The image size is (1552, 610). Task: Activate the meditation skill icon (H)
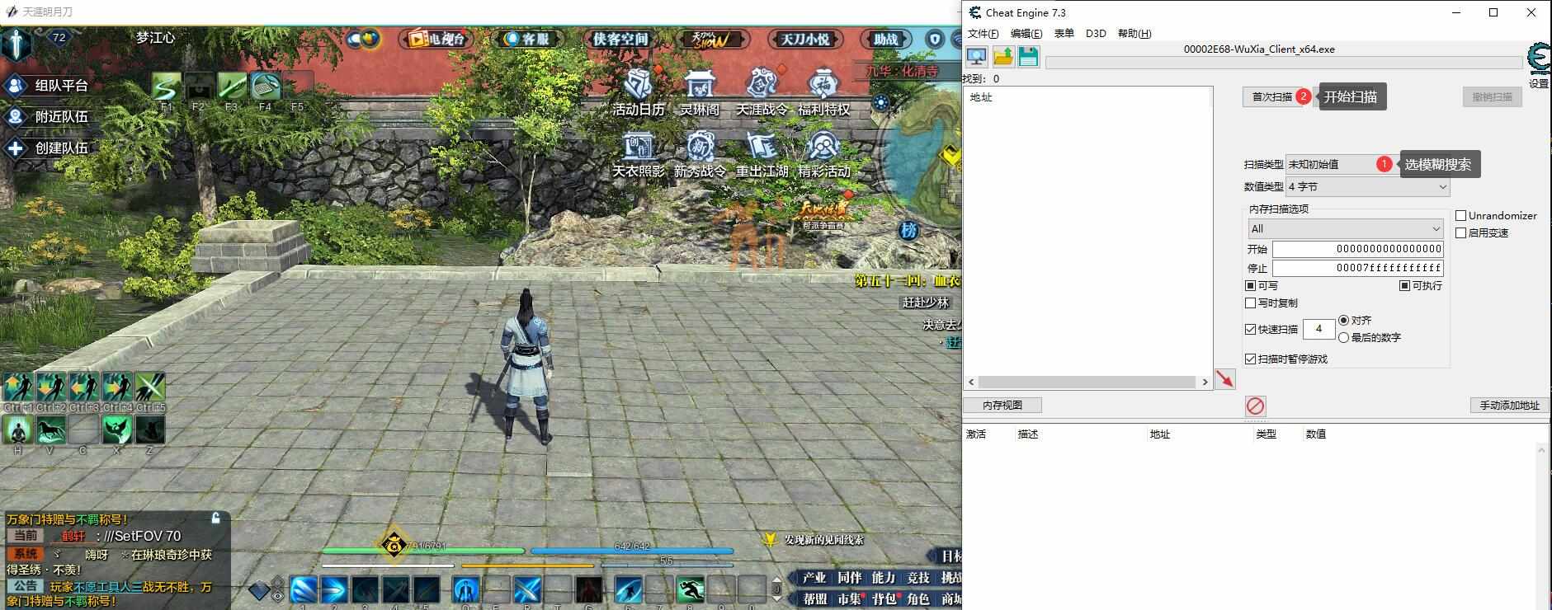pyautogui.click(x=17, y=429)
